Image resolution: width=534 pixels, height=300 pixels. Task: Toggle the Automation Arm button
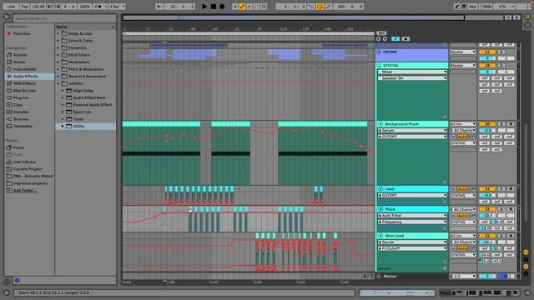(242, 7)
